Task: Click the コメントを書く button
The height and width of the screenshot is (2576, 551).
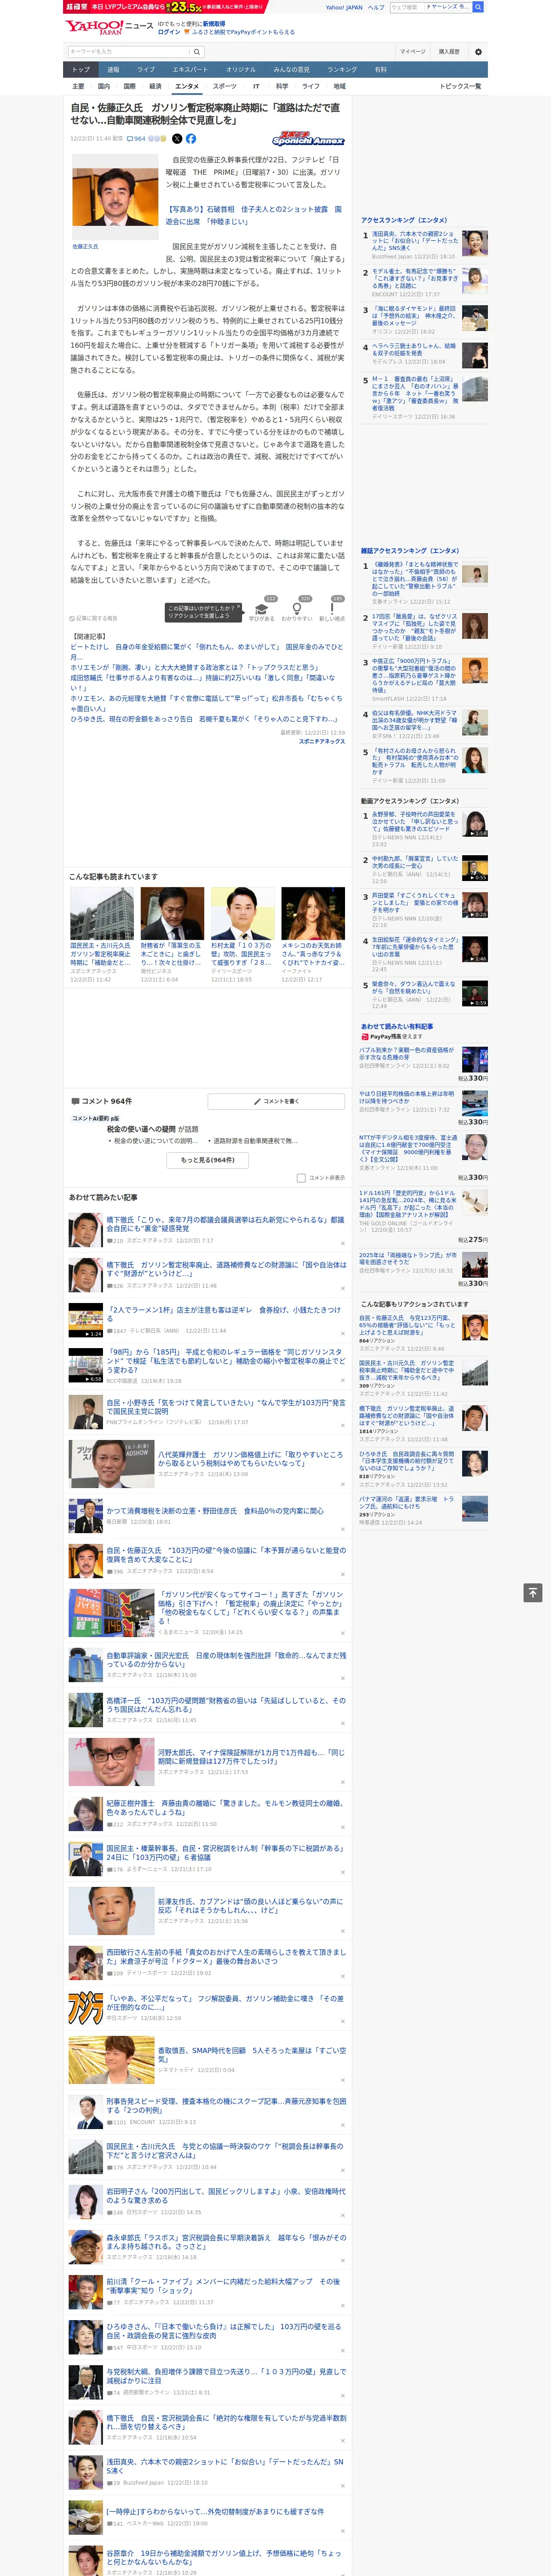Action: point(277,1101)
